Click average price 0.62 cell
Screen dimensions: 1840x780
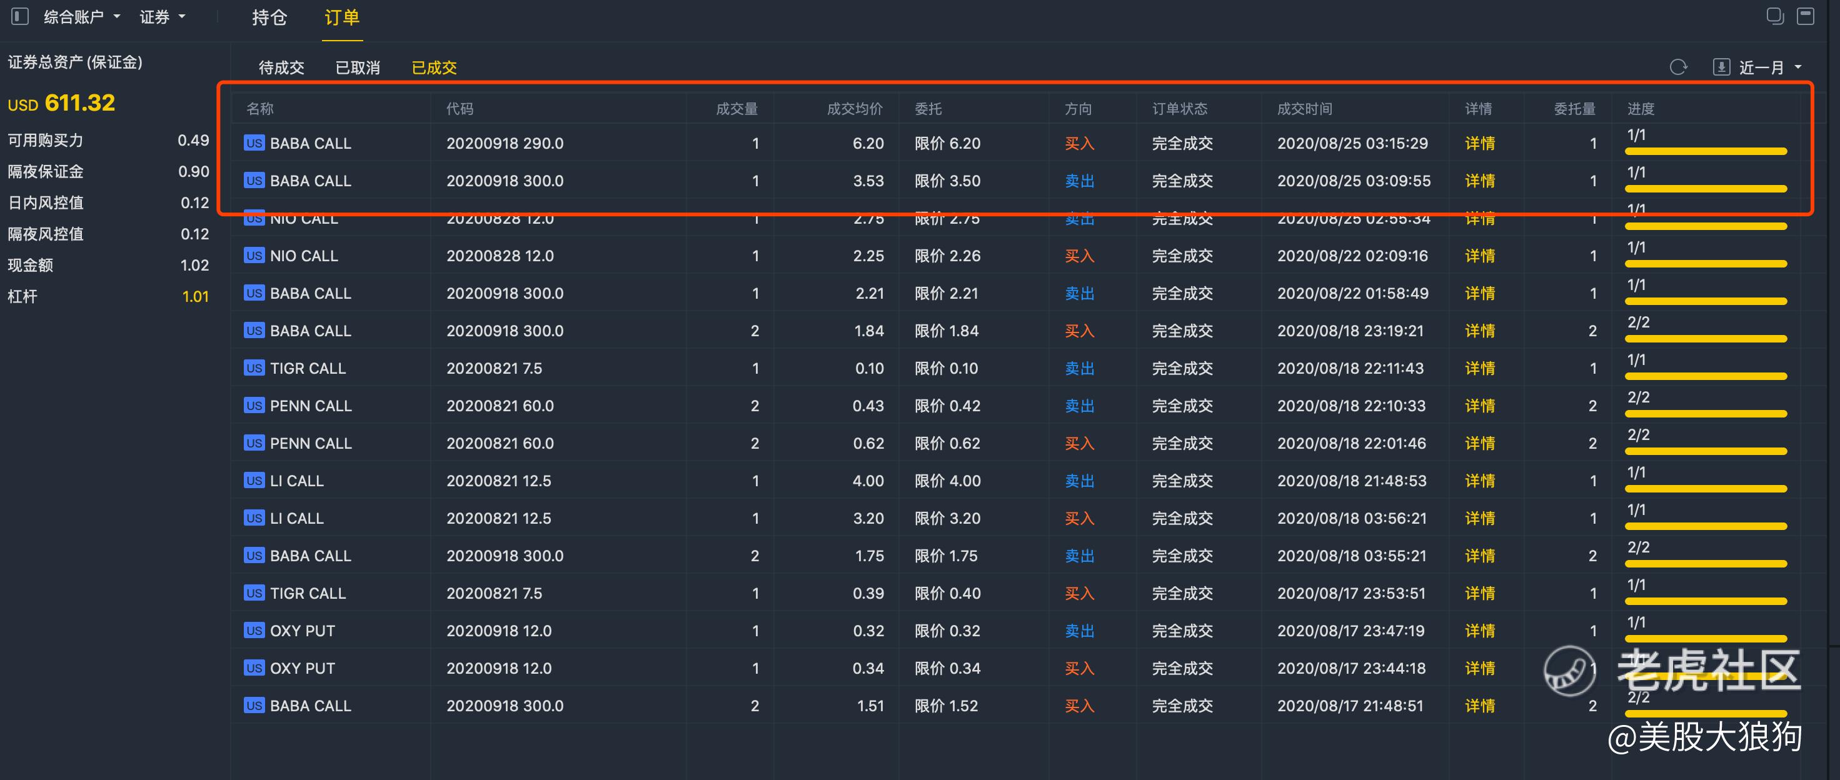coord(868,443)
